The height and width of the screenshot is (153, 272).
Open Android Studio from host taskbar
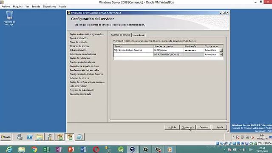[121, 149]
